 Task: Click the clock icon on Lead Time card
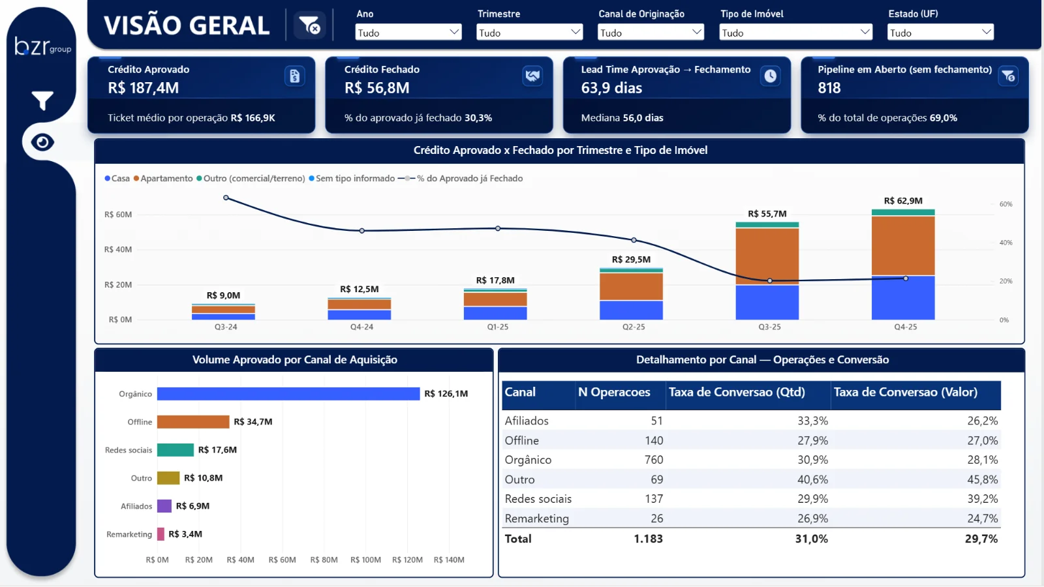(771, 76)
